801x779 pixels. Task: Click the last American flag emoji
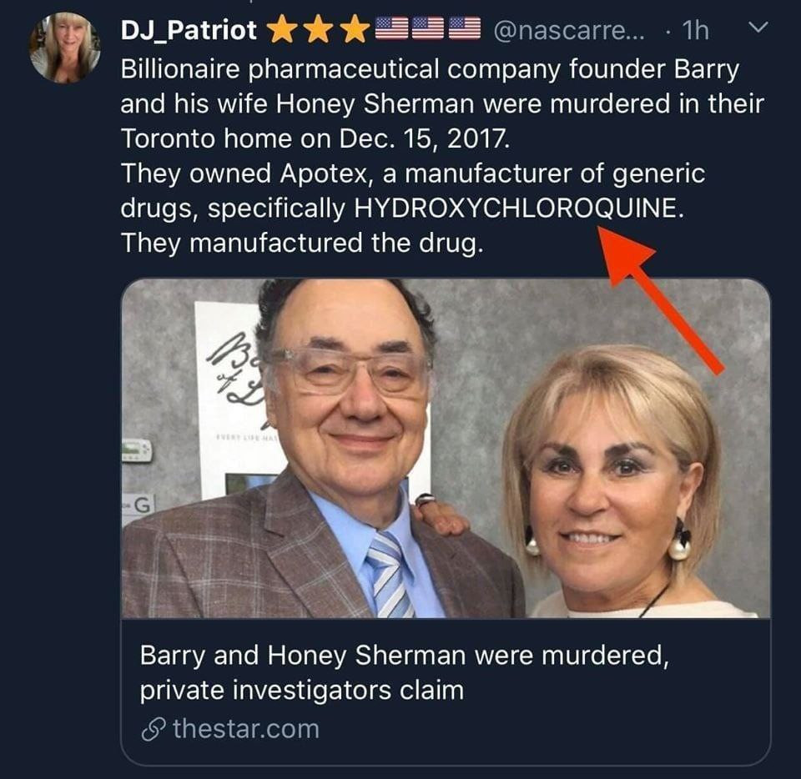(x=466, y=30)
